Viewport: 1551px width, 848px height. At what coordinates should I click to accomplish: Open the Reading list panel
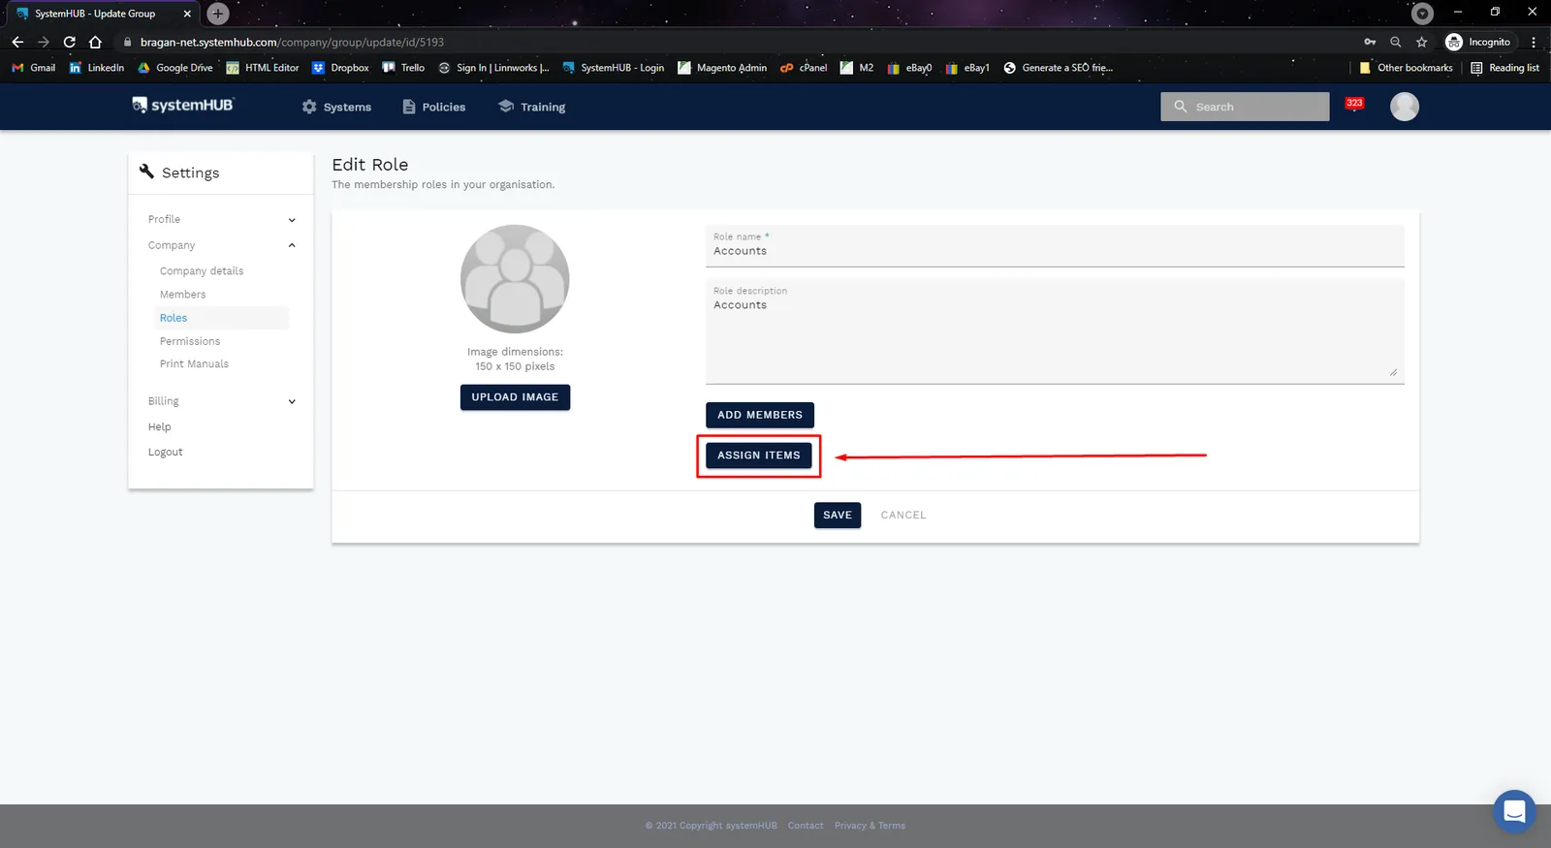click(1504, 68)
